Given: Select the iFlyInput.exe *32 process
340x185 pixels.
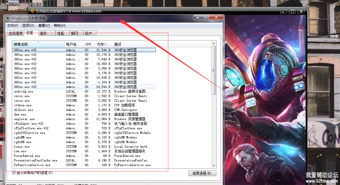Looking at the screenshot, I should click(x=84, y=124).
